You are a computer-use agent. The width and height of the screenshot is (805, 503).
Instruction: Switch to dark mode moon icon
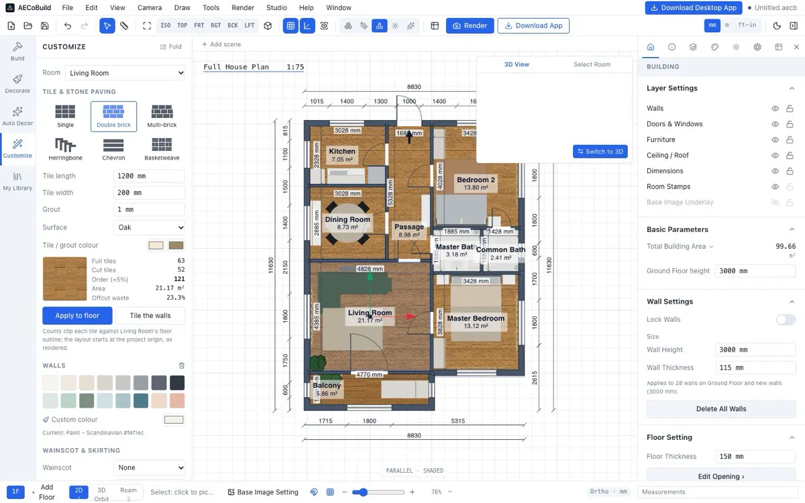point(777,25)
